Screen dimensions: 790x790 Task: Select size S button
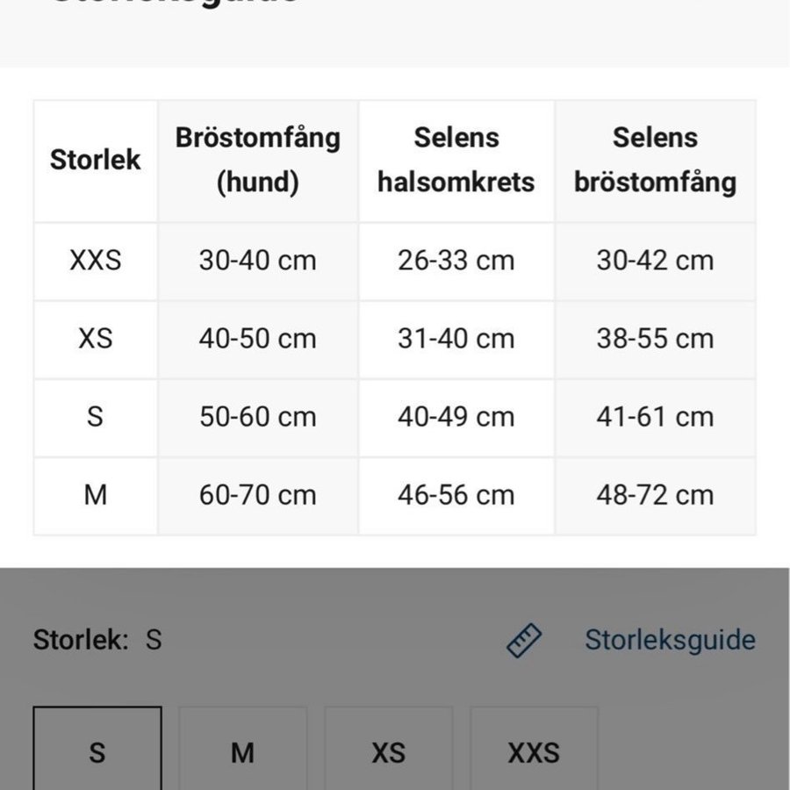[97, 751]
